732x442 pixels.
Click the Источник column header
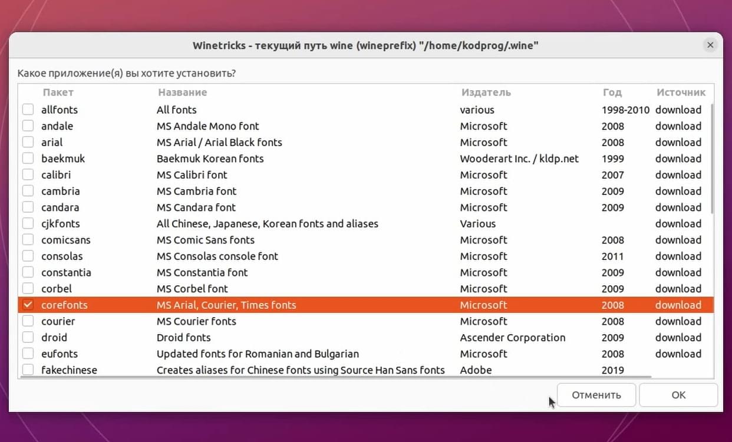coord(681,93)
